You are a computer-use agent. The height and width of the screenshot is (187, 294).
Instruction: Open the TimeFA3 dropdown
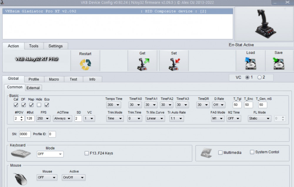182,105
